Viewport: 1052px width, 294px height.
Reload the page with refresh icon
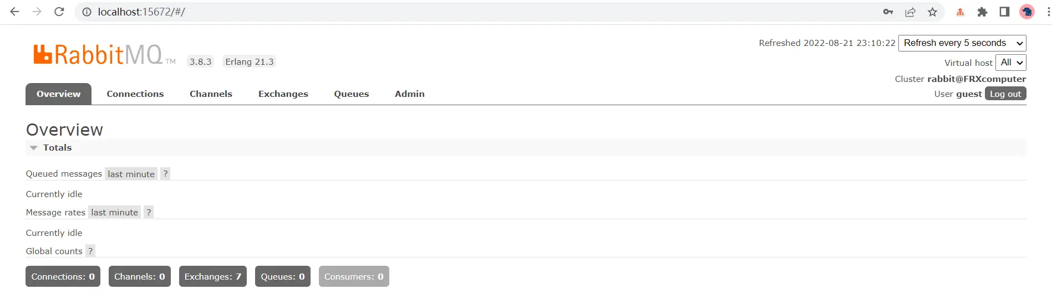point(59,12)
